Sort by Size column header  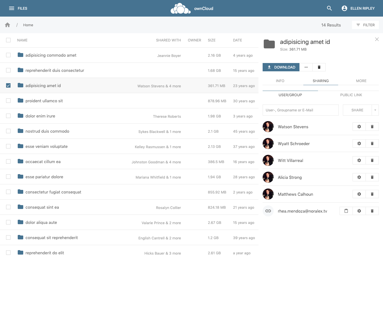pyautogui.click(x=212, y=40)
